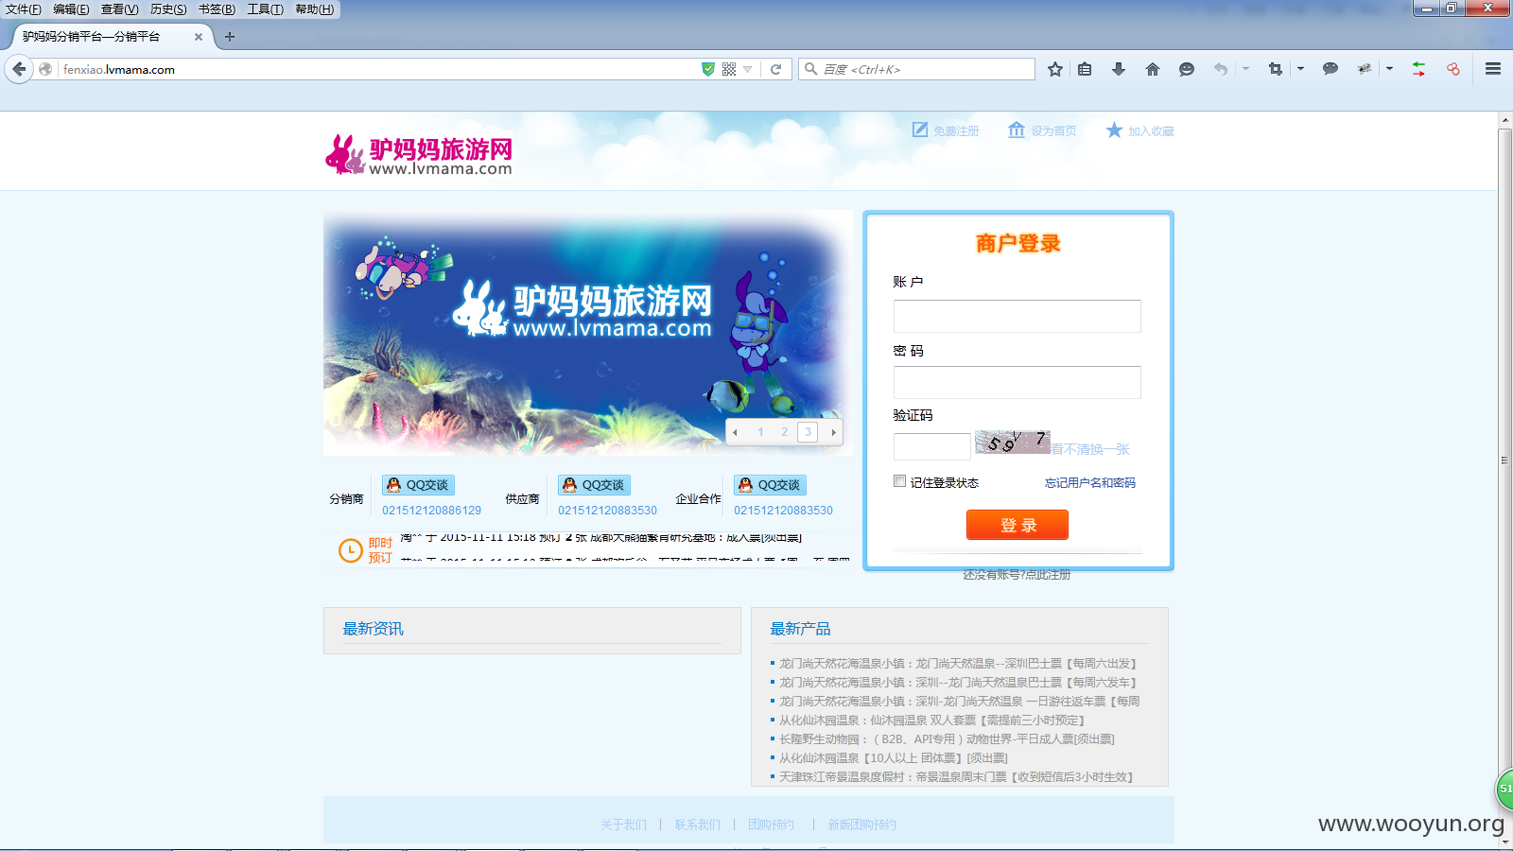Click the orange login button

point(1017,525)
